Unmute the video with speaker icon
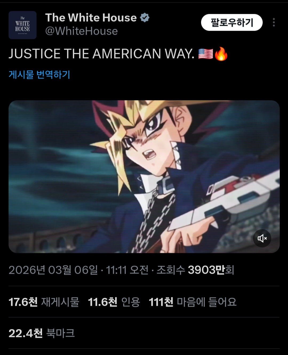The width and height of the screenshot is (288, 355). (262, 238)
